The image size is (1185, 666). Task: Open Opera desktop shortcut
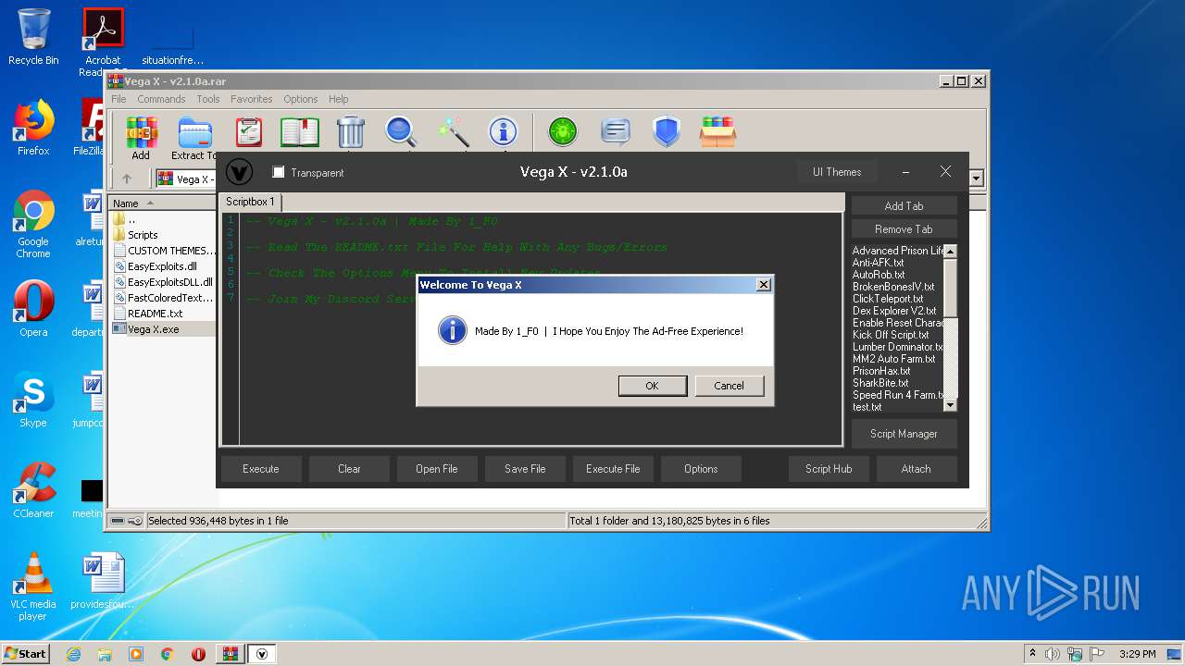(x=33, y=309)
